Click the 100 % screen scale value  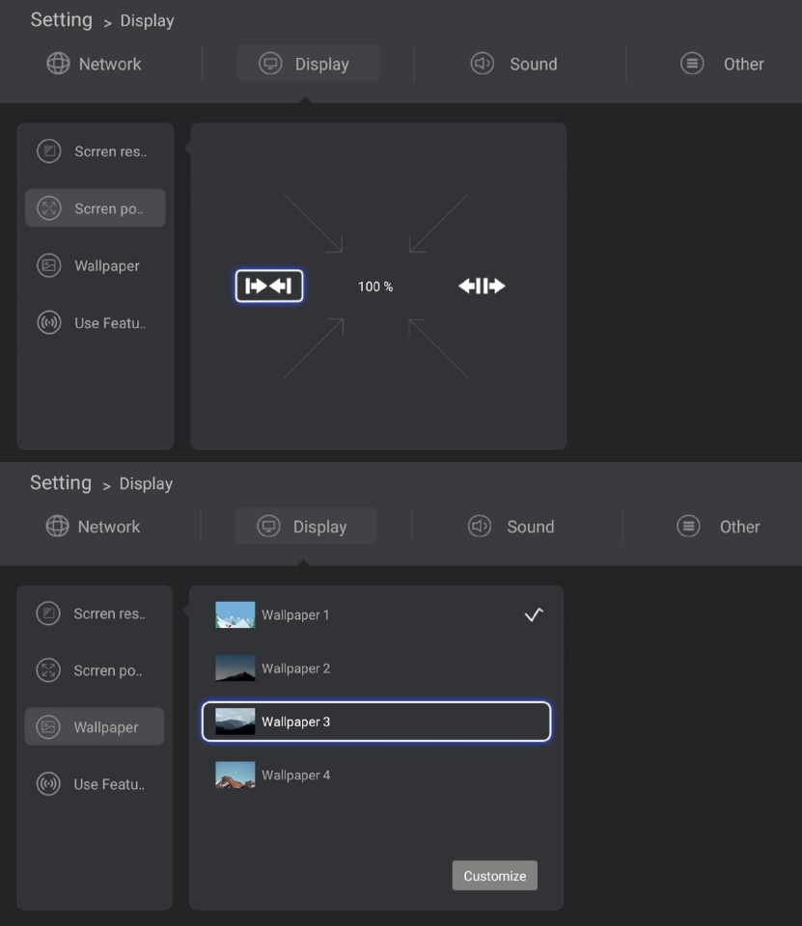[375, 286]
